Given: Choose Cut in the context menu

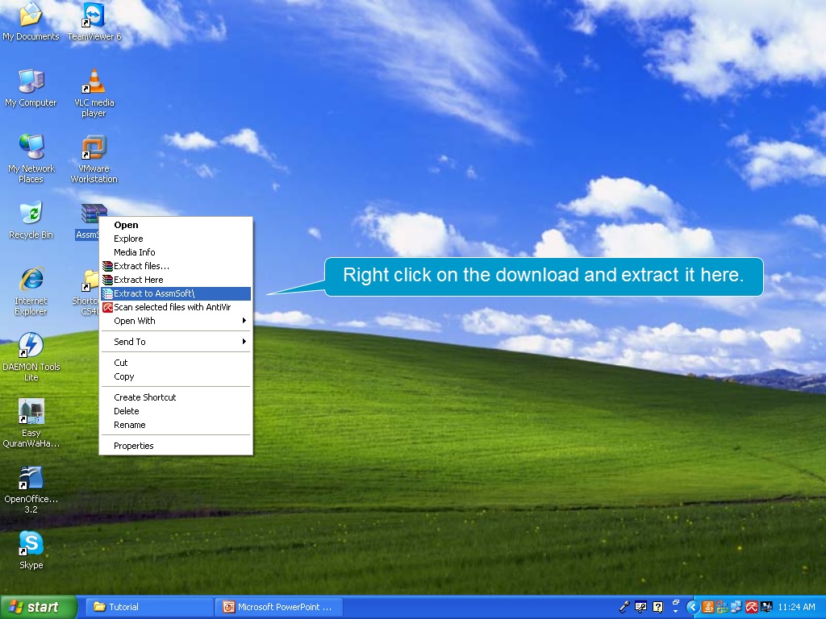Looking at the screenshot, I should 176,363.
